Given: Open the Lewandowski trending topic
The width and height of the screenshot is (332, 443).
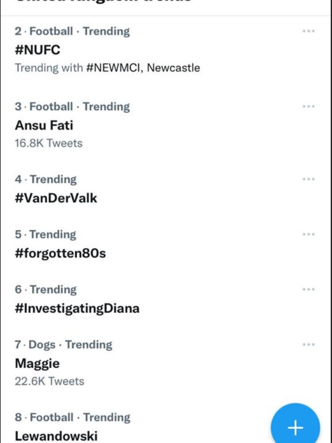Looking at the screenshot, I should [x=56, y=436].
